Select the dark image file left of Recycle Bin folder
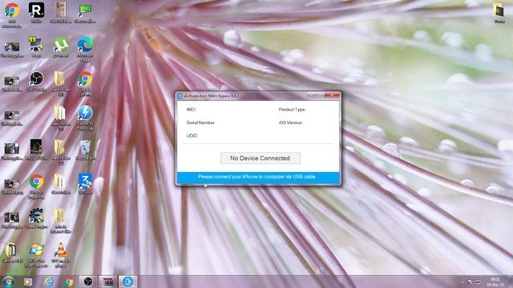The width and height of the screenshot is (513, 288). (x=36, y=150)
